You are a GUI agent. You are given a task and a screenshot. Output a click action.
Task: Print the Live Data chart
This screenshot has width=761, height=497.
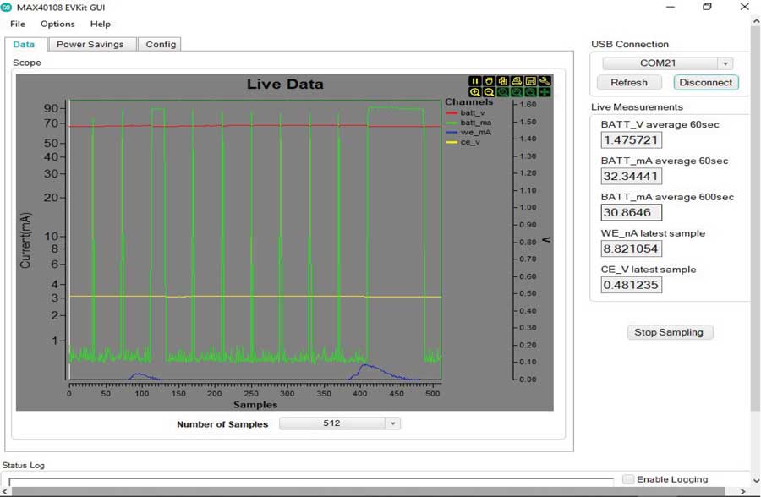point(517,81)
